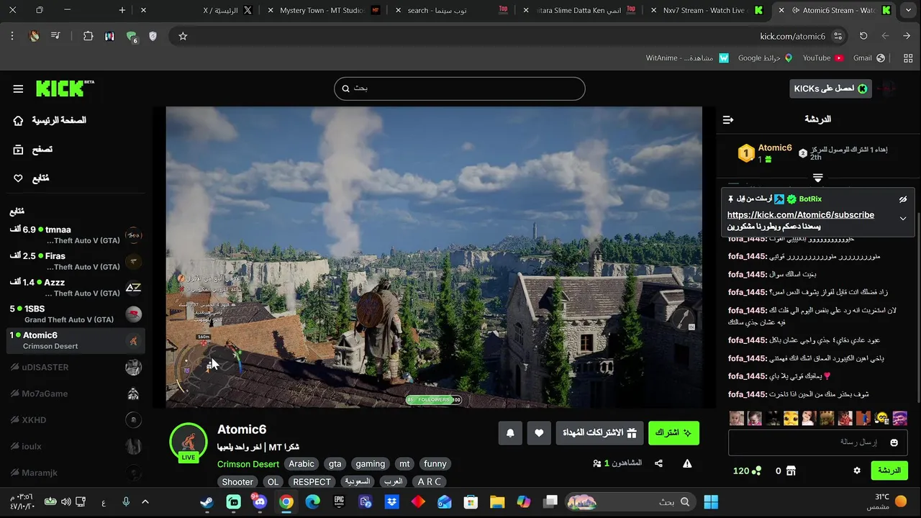
Task: Click the green Chat send button
Action: tap(889, 471)
